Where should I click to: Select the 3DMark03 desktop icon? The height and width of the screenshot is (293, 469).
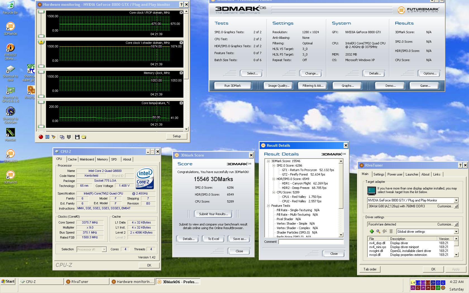pos(10,156)
